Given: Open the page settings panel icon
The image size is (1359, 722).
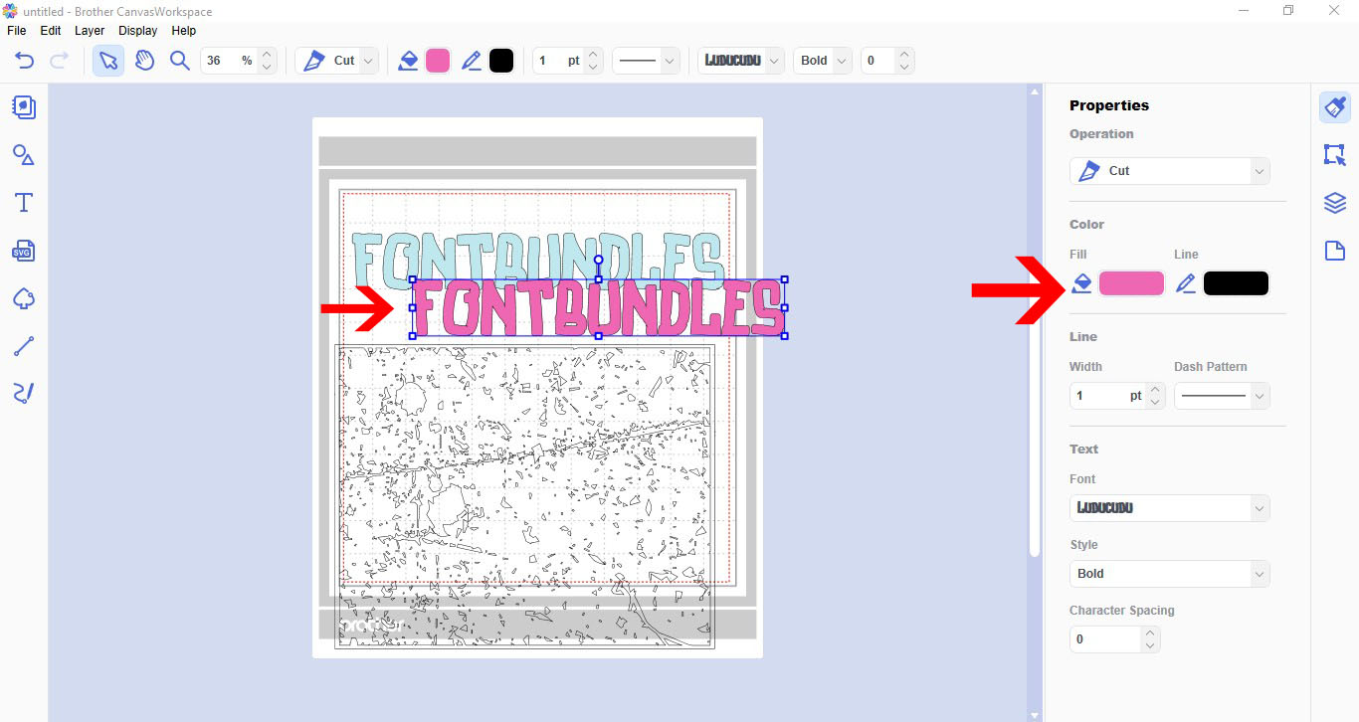Looking at the screenshot, I should pos(1334,250).
